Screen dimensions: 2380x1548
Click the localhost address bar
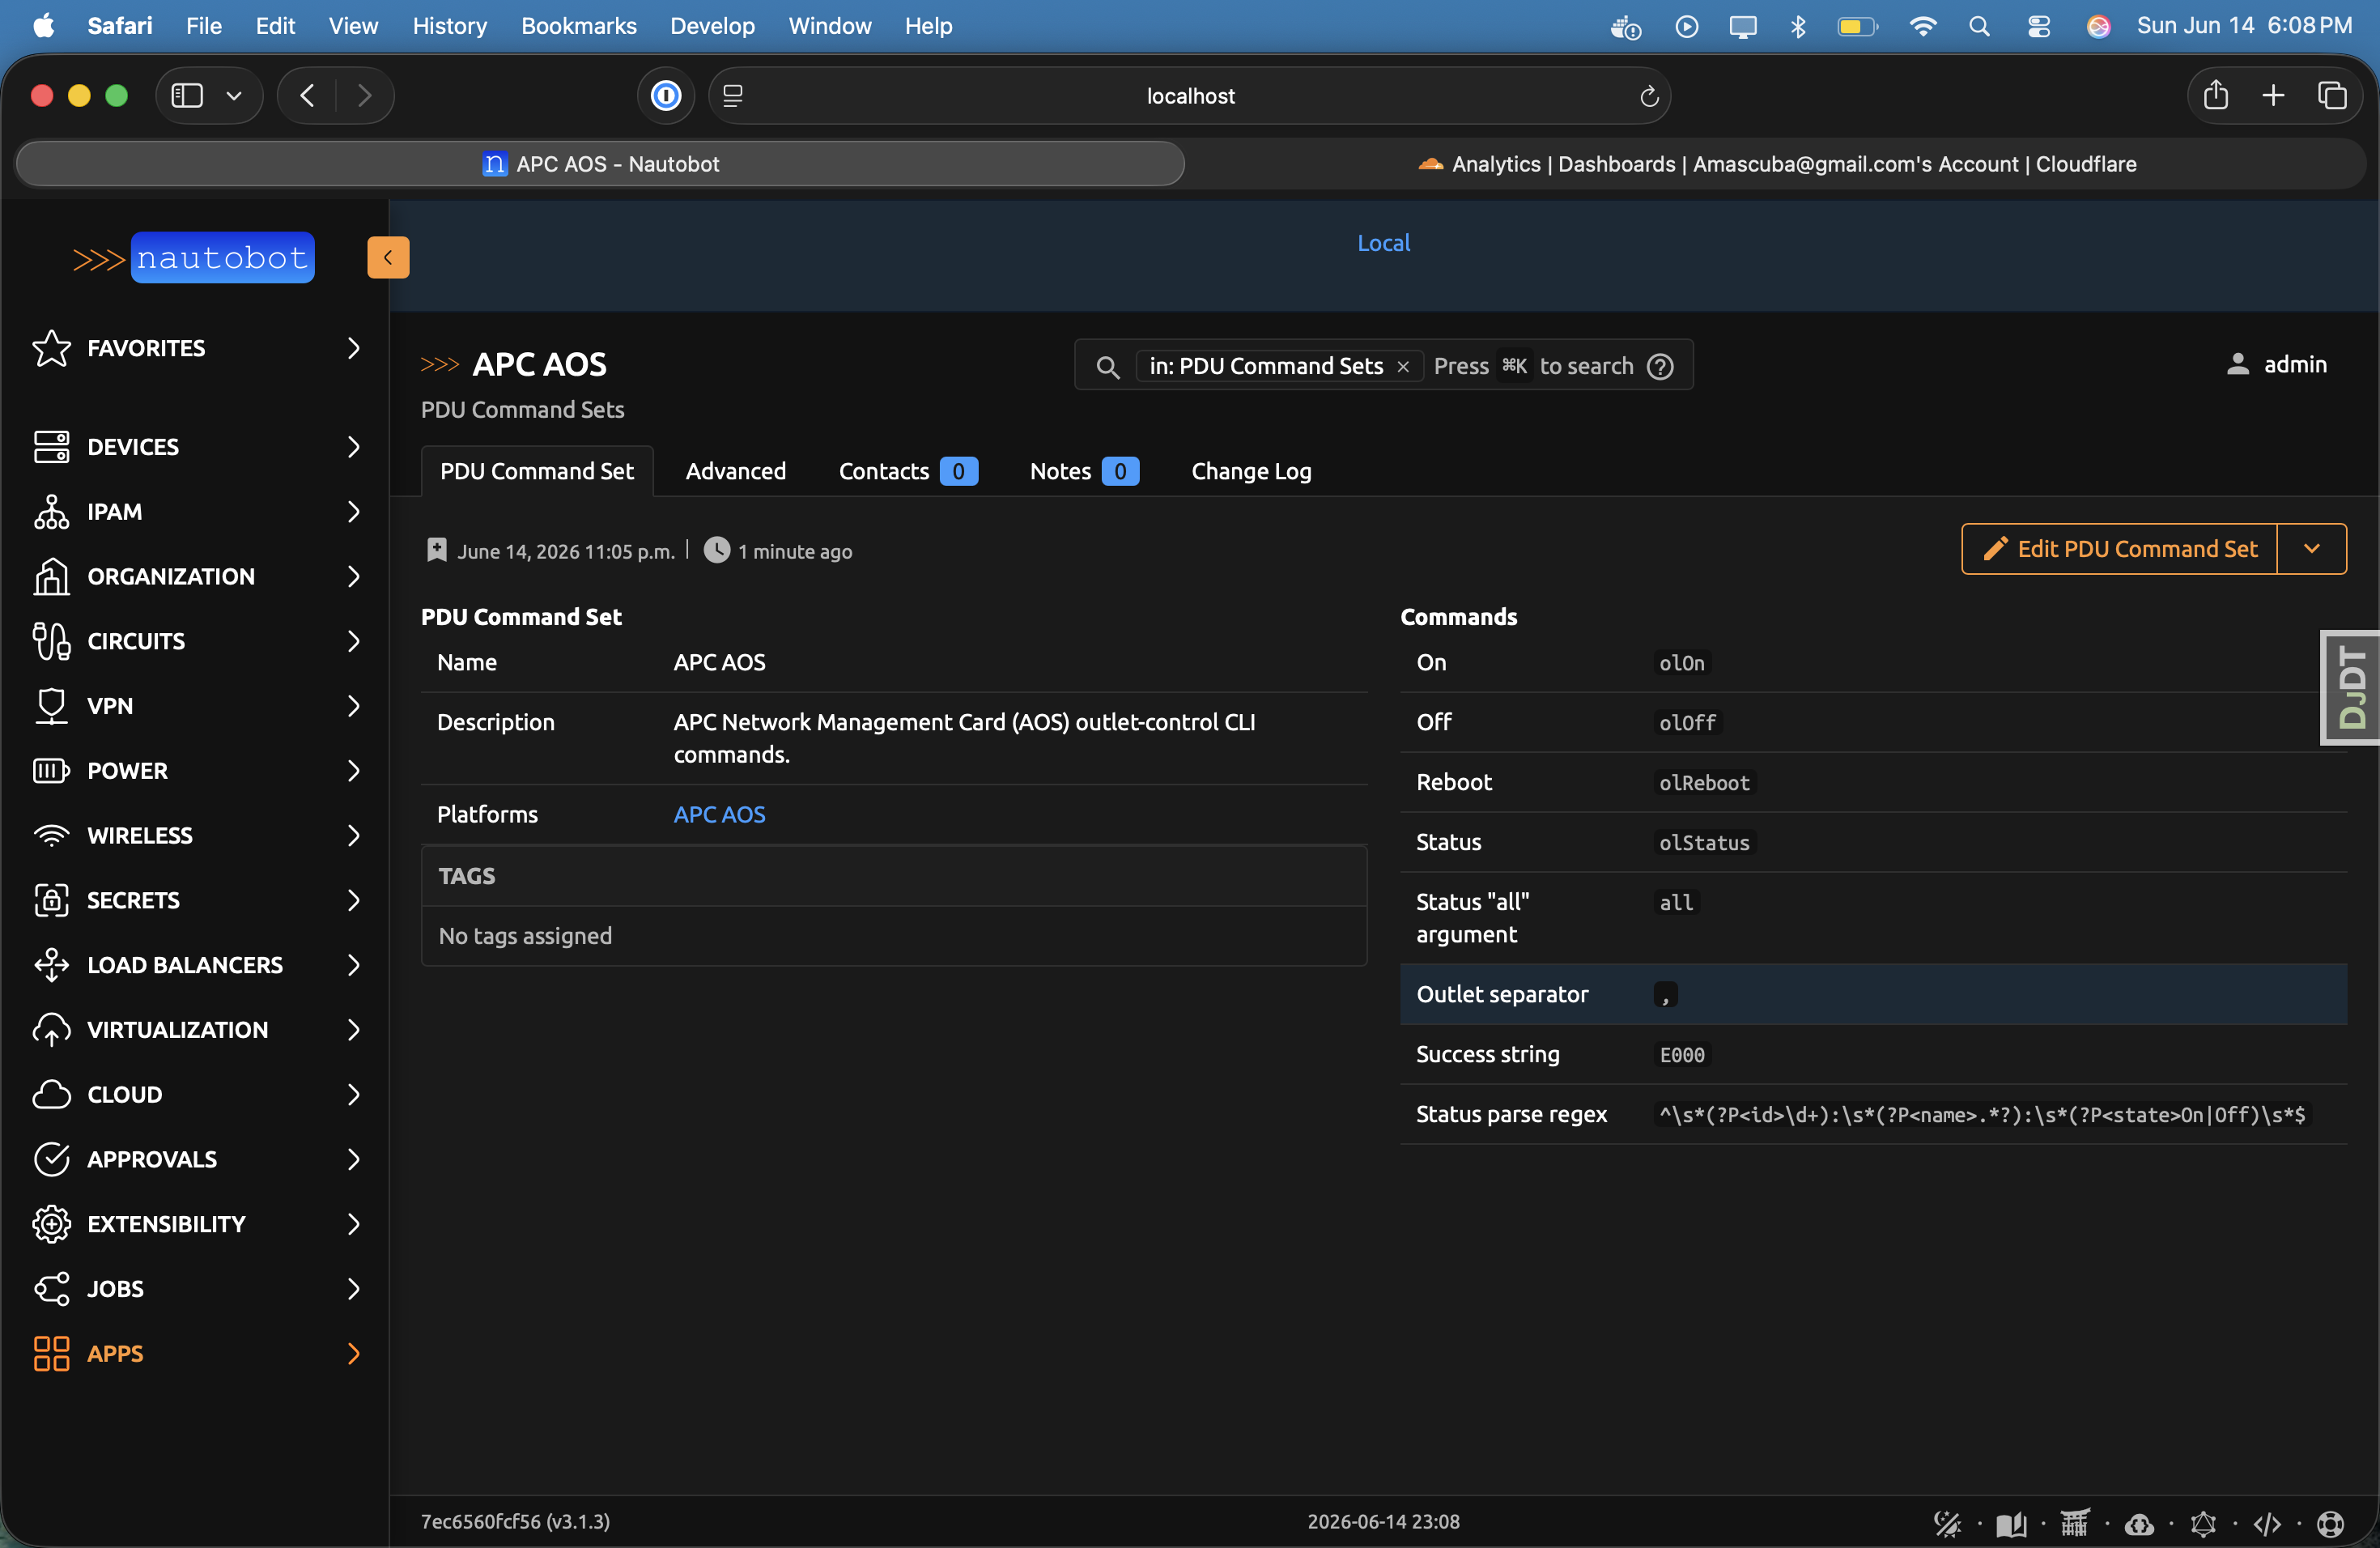[x=1190, y=95]
